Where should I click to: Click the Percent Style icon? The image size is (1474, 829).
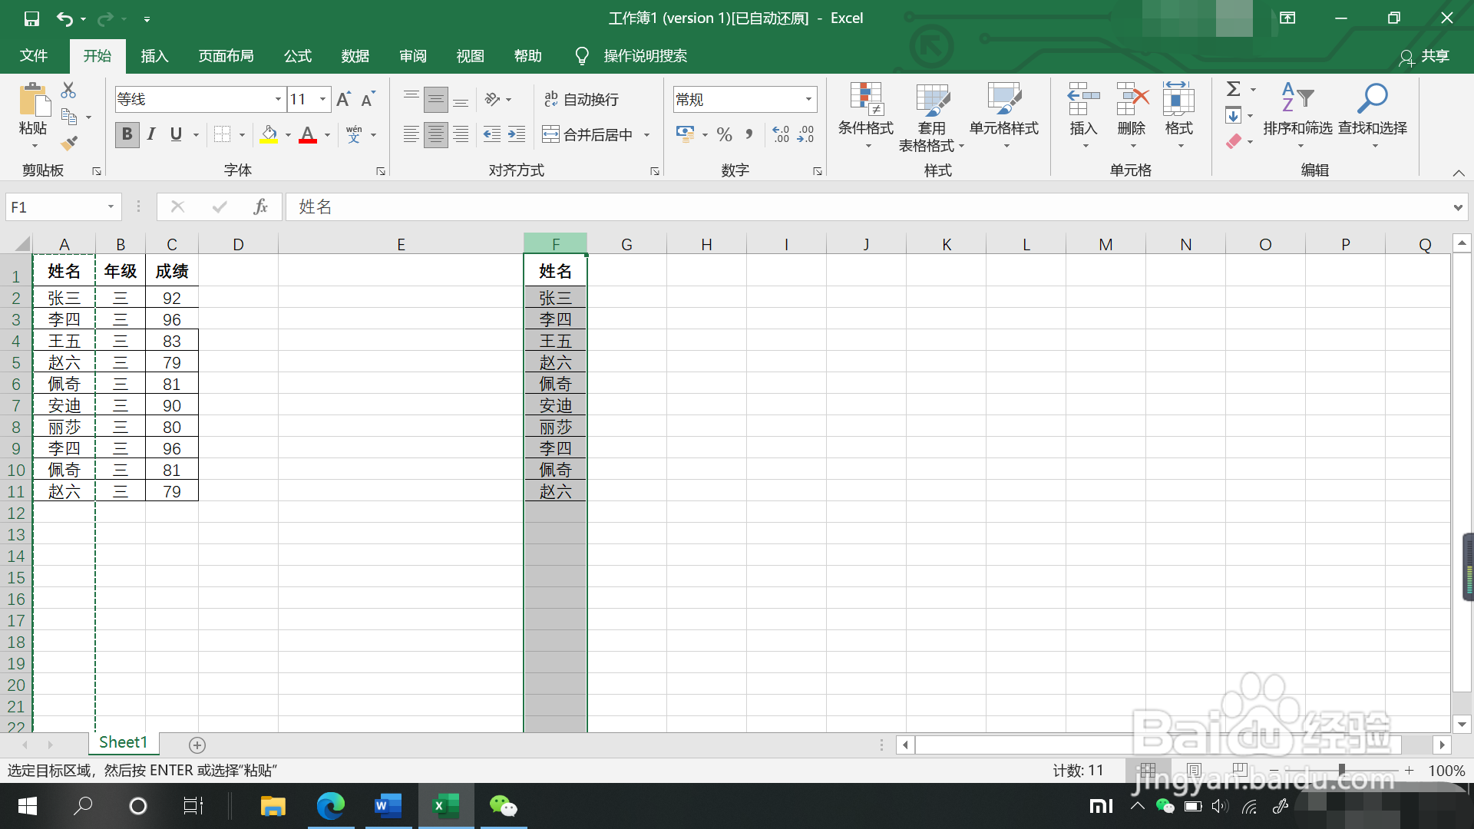coord(724,134)
